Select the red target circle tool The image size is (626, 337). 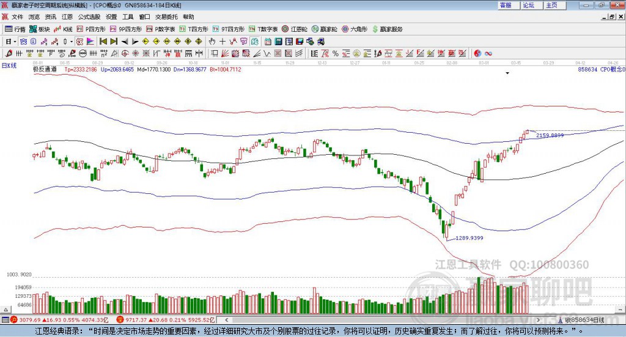(125, 53)
